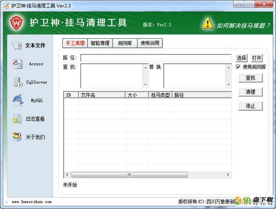
Task: Click the 版本: Ver2.3 version text
Action: point(157,24)
